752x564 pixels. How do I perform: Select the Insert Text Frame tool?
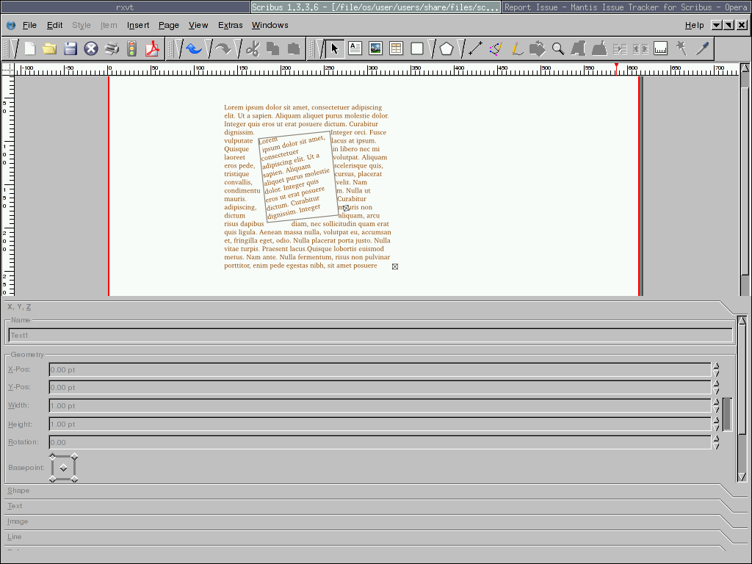click(x=355, y=49)
